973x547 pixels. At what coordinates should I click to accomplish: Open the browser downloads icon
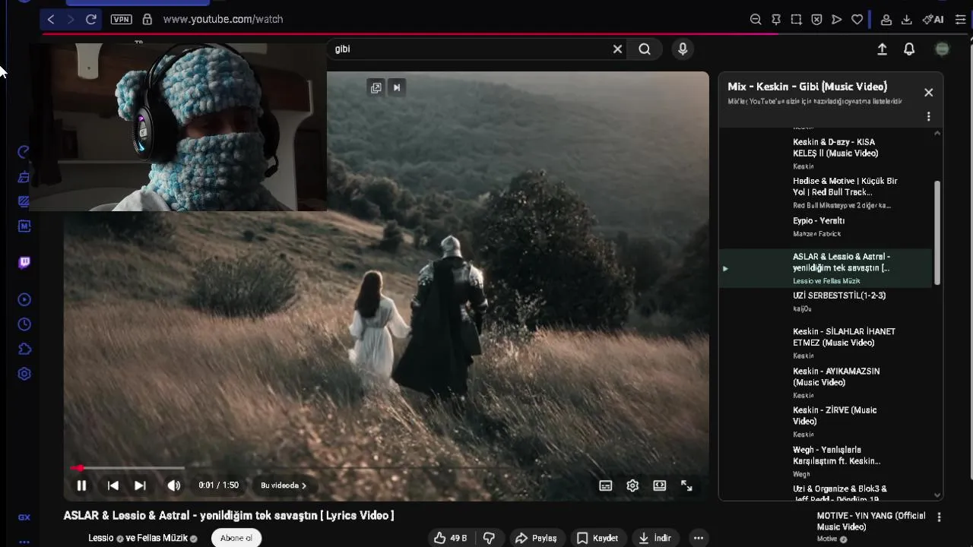[x=907, y=20]
